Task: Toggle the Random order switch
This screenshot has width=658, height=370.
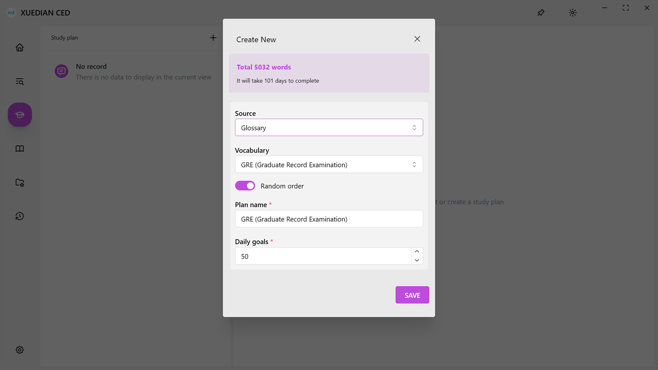Action: coord(245,185)
